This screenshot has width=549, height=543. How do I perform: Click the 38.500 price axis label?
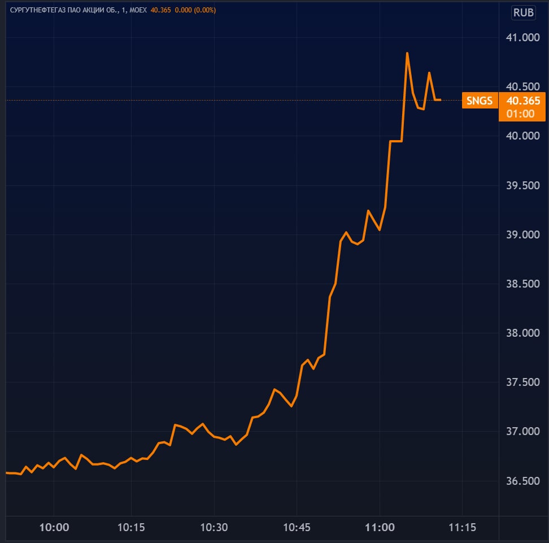tap(523, 284)
